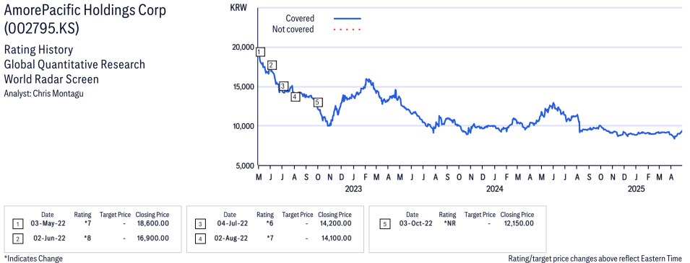Click table row marker 3 box
Image resolution: width=690 pixels, height=263 pixels.
coord(200,224)
